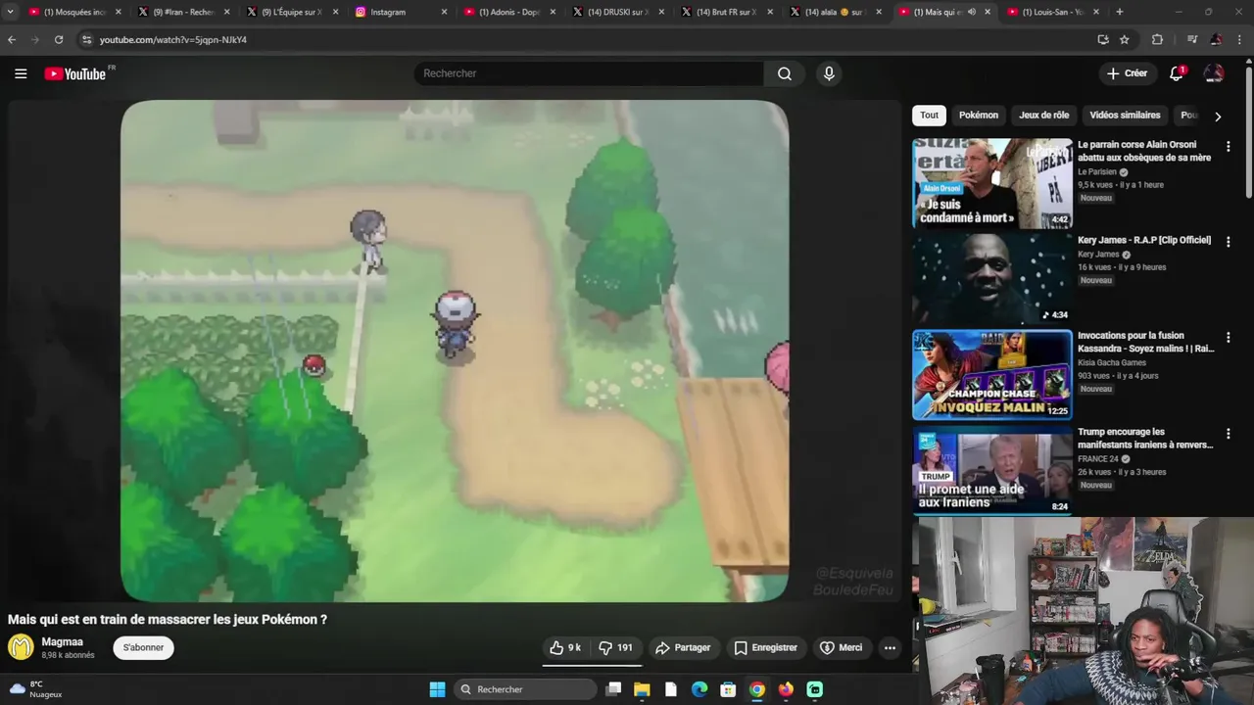This screenshot has height=705, width=1254.
Task: Open the weather widget showing 8°C
Action: point(36,689)
